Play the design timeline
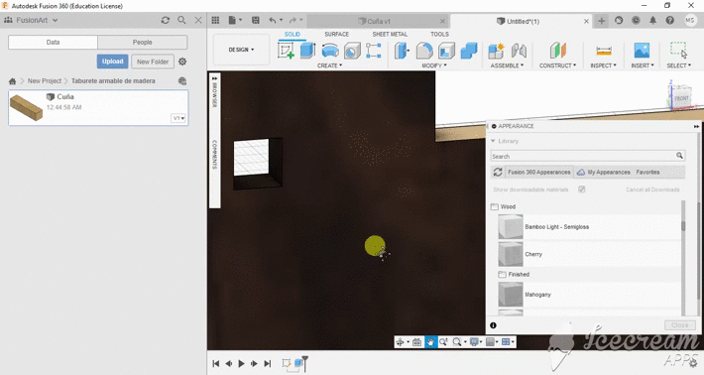Image resolution: width=704 pixels, height=375 pixels. 241,363
